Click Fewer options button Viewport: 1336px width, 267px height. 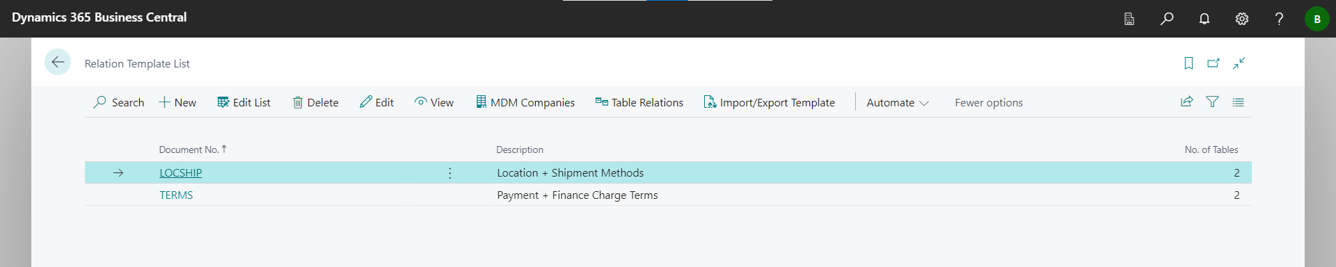[x=989, y=102]
